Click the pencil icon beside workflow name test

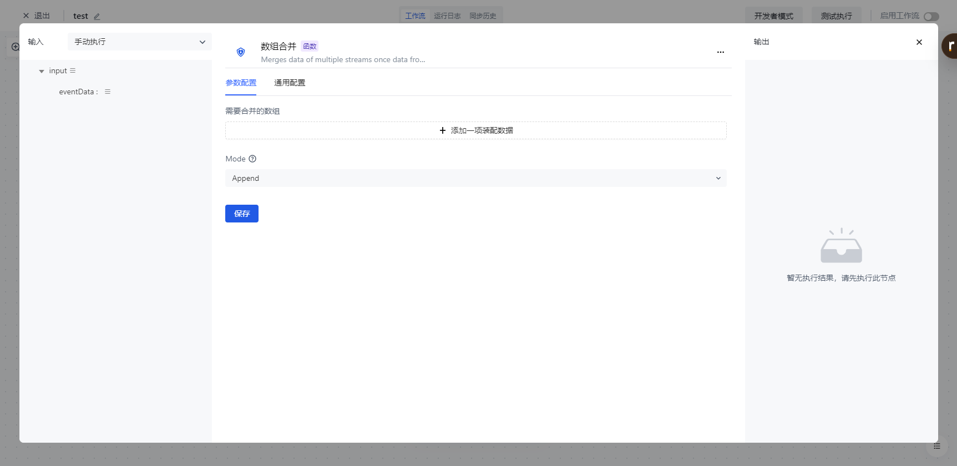(x=97, y=17)
